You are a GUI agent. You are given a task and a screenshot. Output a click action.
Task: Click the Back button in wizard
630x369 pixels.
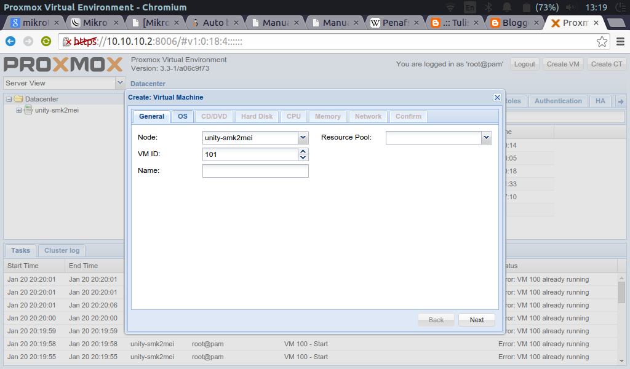point(436,320)
